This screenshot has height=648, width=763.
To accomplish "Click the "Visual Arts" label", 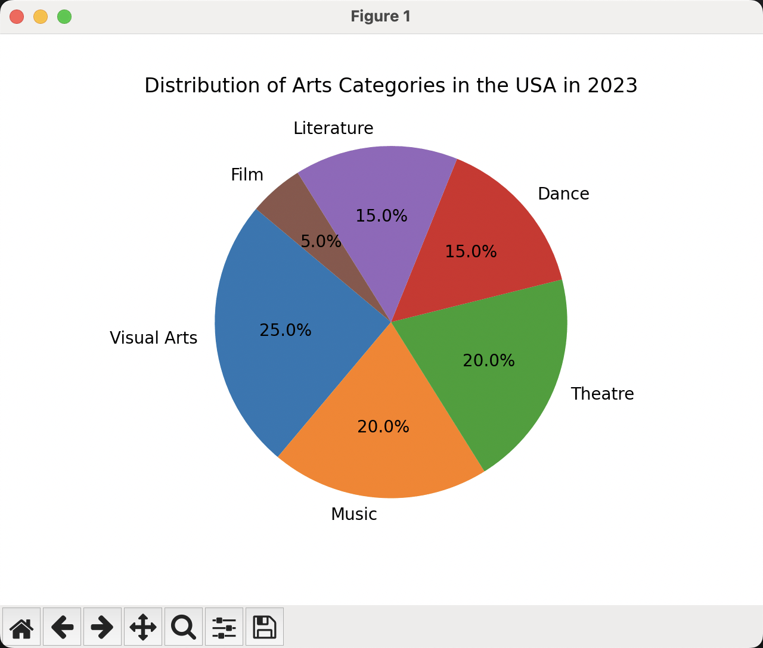I will click(154, 338).
